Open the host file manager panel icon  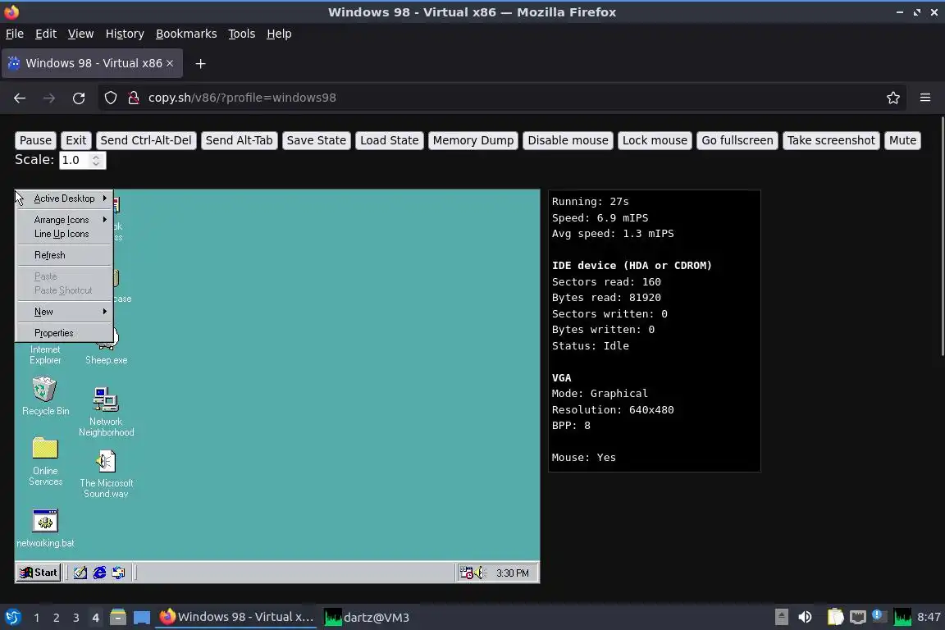(x=118, y=618)
